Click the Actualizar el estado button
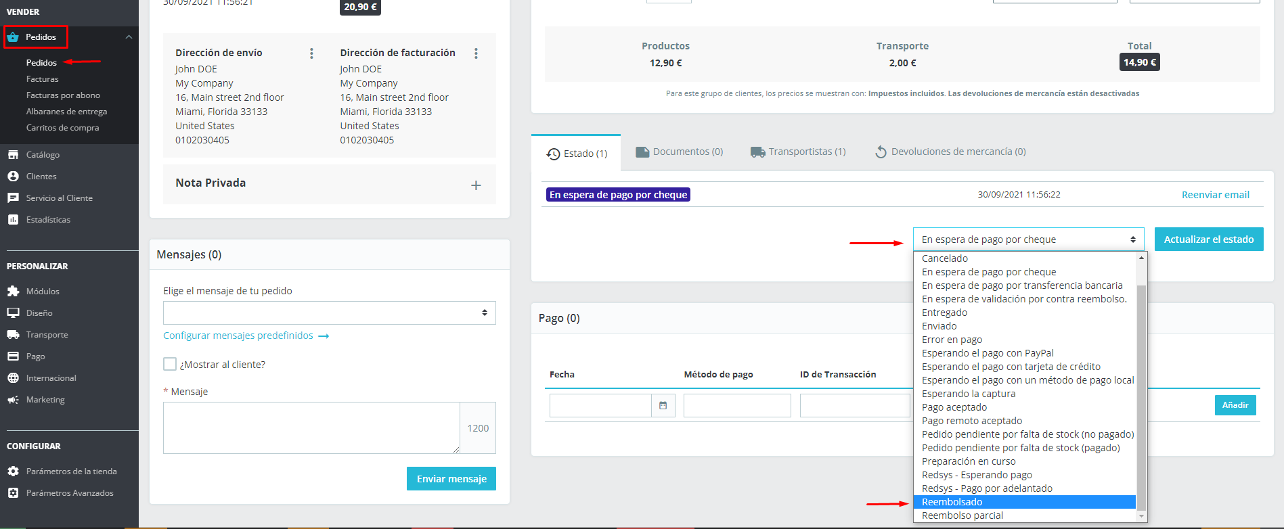The height and width of the screenshot is (529, 1284). 1209,239
